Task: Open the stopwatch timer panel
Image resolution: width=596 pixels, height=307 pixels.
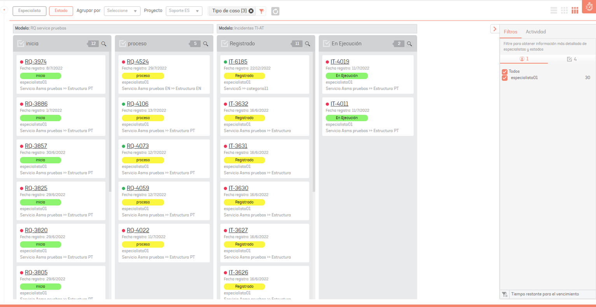Action: tap(589, 7)
